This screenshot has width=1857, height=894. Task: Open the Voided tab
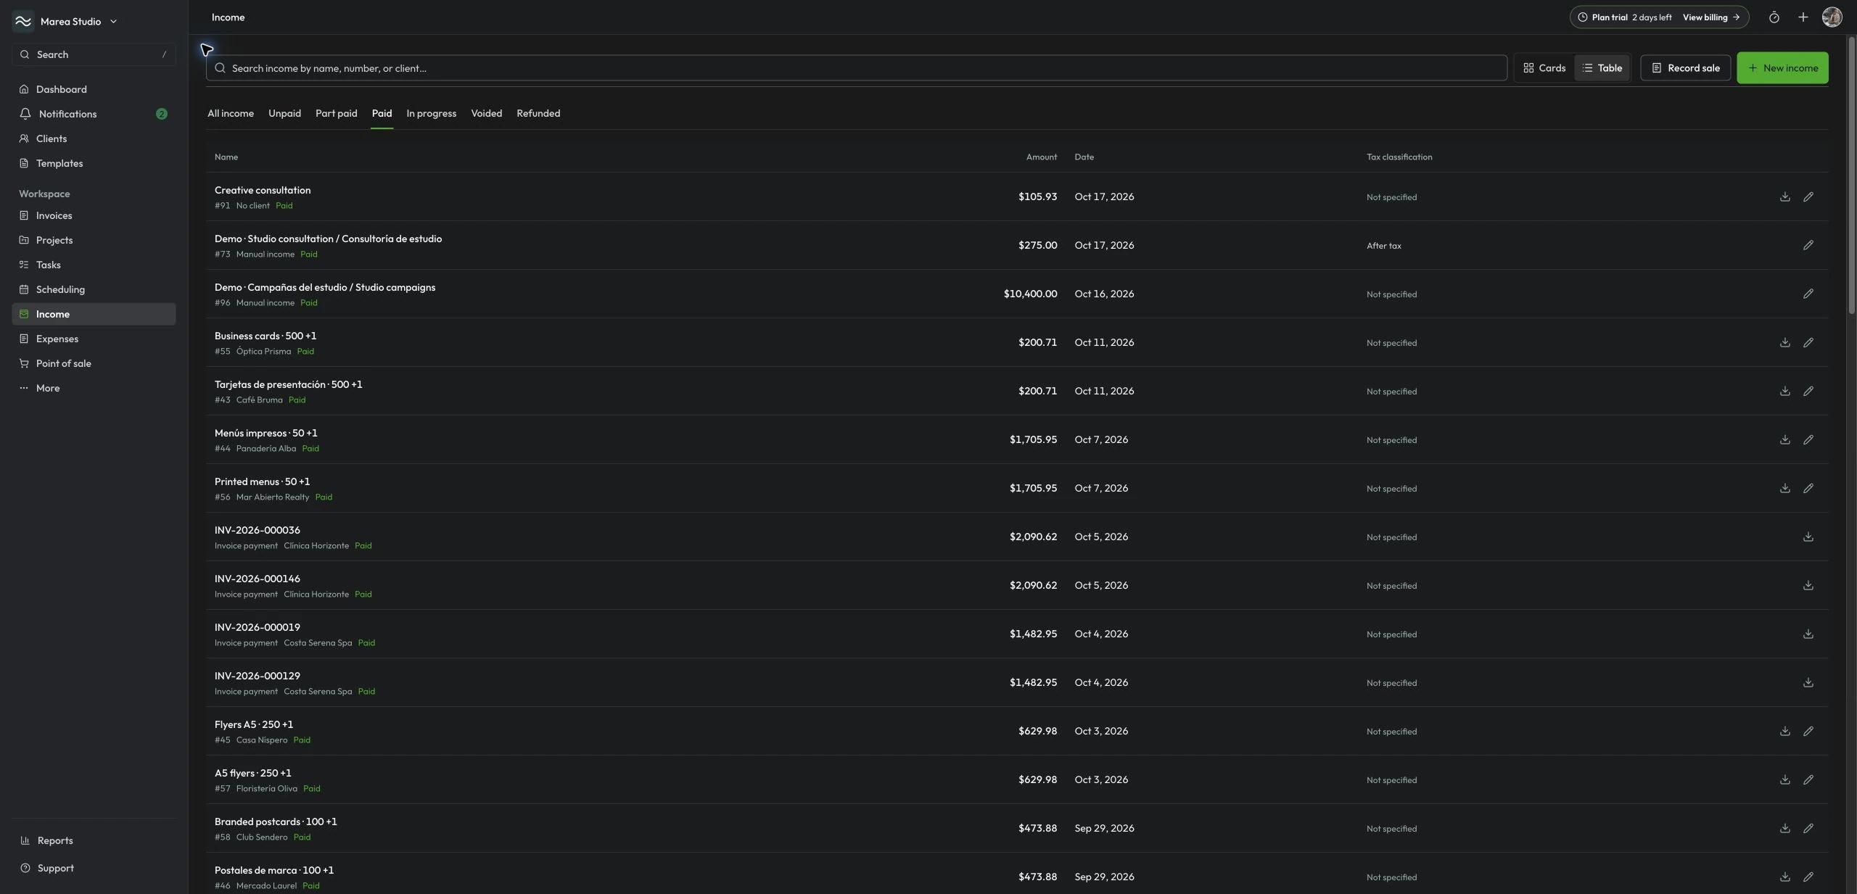[x=486, y=114]
